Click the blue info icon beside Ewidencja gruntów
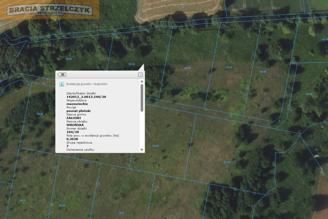Image resolution: width=328 pixels, height=219 pixels. point(62,84)
